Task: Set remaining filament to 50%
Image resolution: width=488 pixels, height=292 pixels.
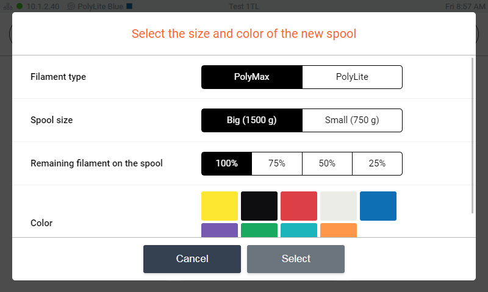Action: tap(327, 163)
